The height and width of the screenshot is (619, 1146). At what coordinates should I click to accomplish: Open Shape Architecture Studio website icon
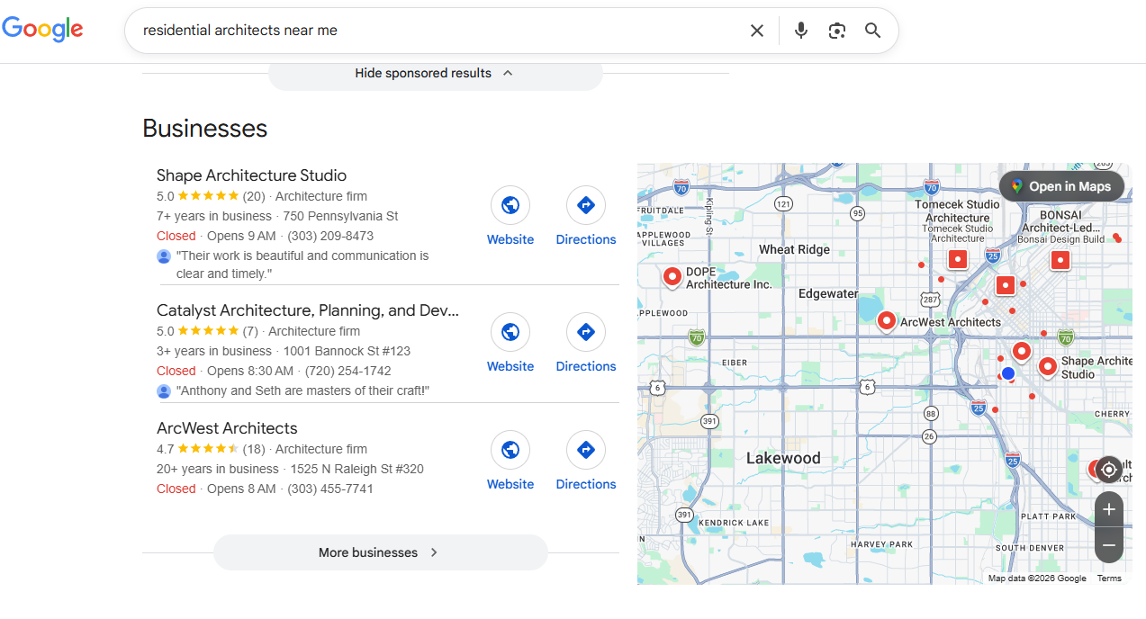point(510,205)
